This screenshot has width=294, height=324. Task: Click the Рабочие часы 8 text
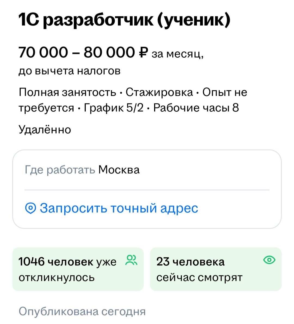coord(196,108)
